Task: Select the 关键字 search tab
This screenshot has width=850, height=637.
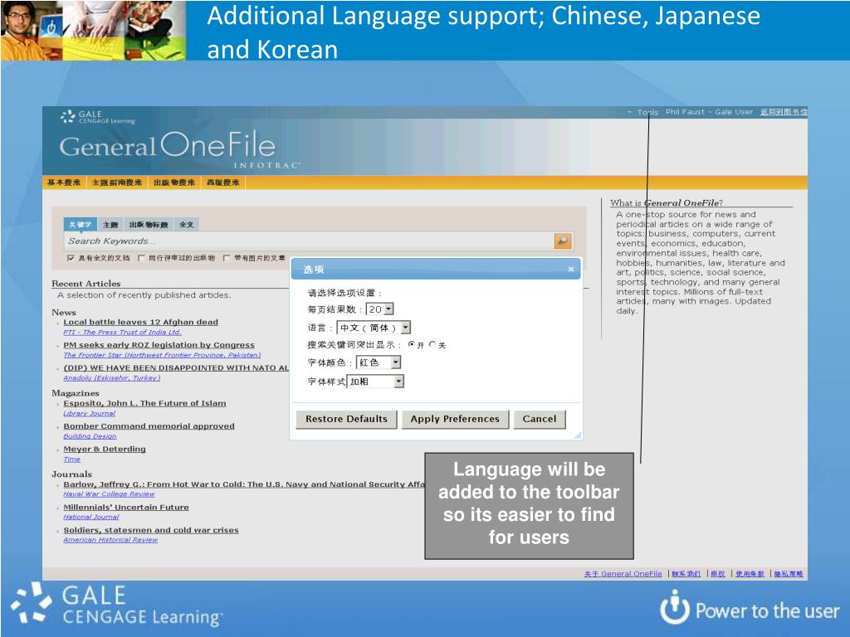Action: 80,224
